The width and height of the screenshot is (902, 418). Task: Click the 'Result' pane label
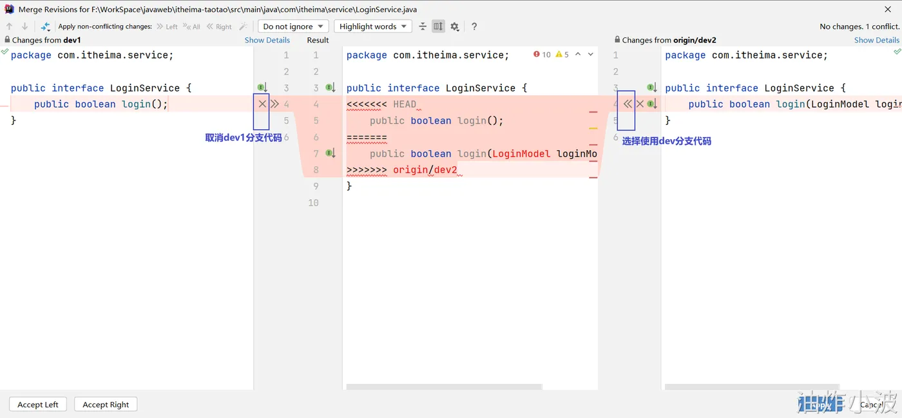click(x=318, y=40)
